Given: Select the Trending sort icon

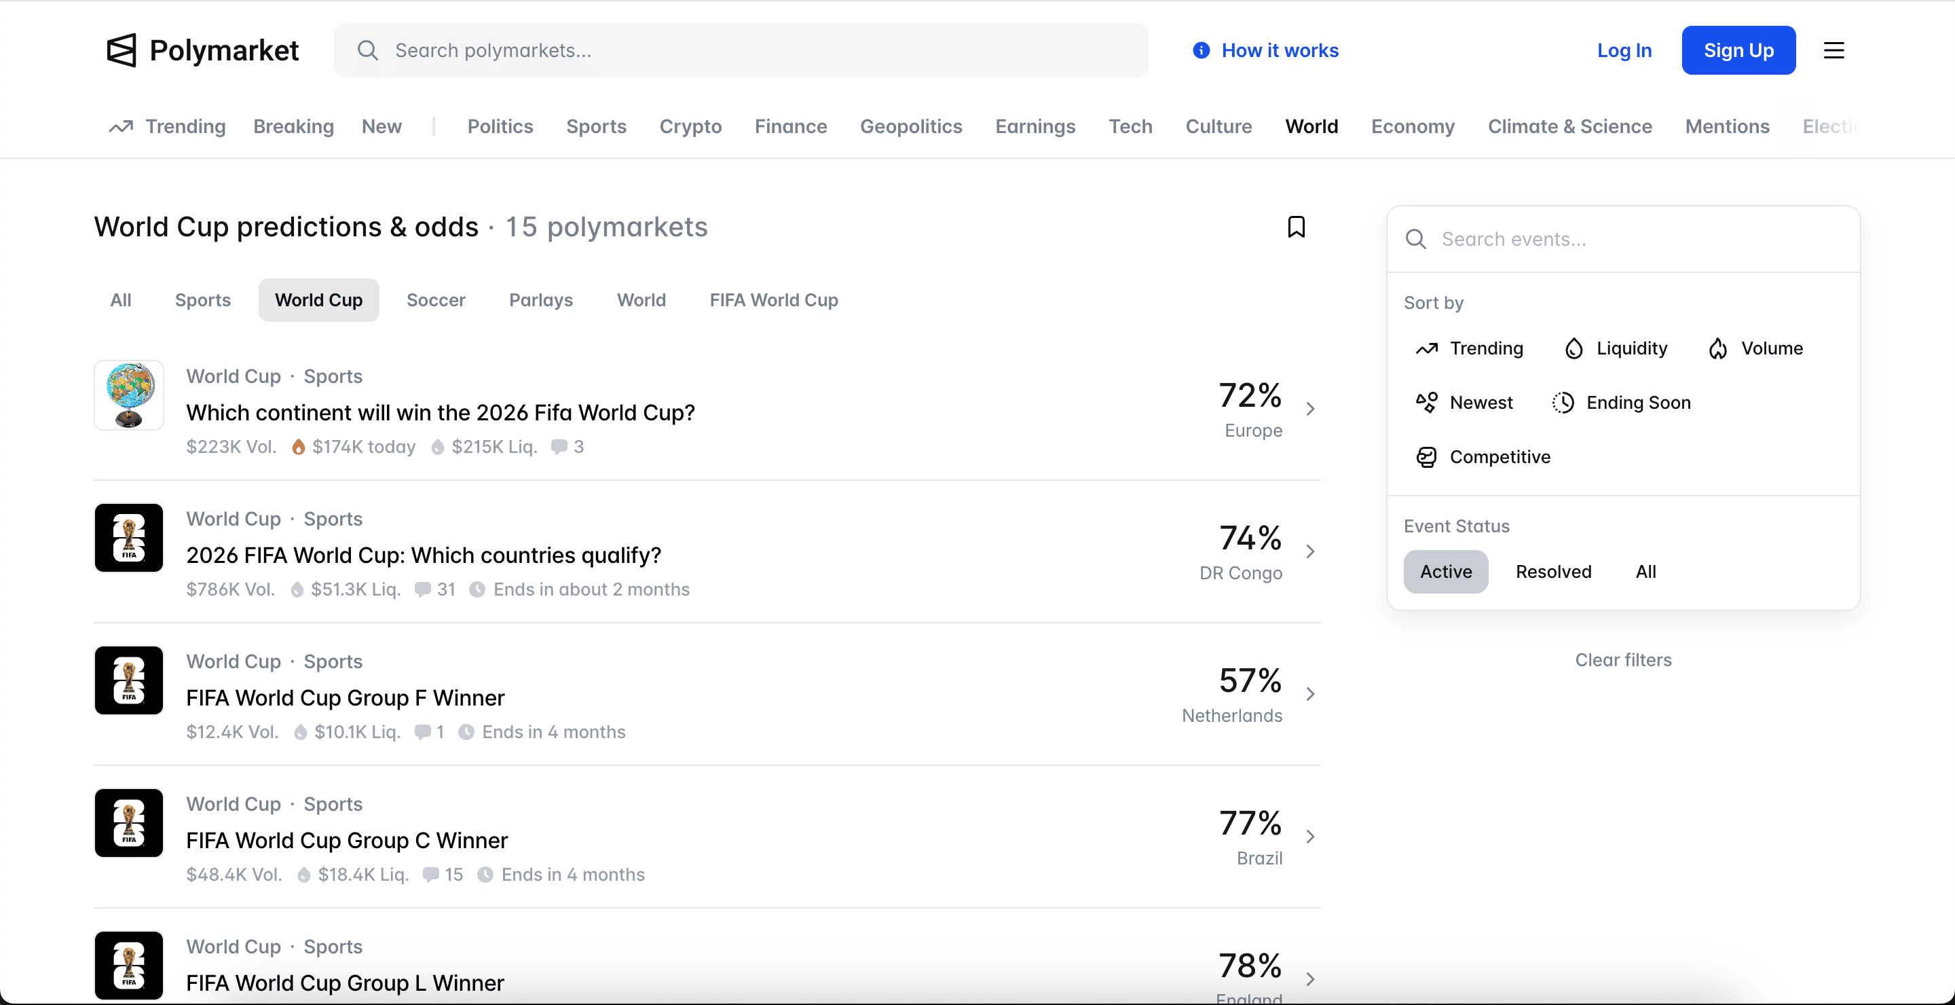Looking at the screenshot, I should click(1427, 348).
